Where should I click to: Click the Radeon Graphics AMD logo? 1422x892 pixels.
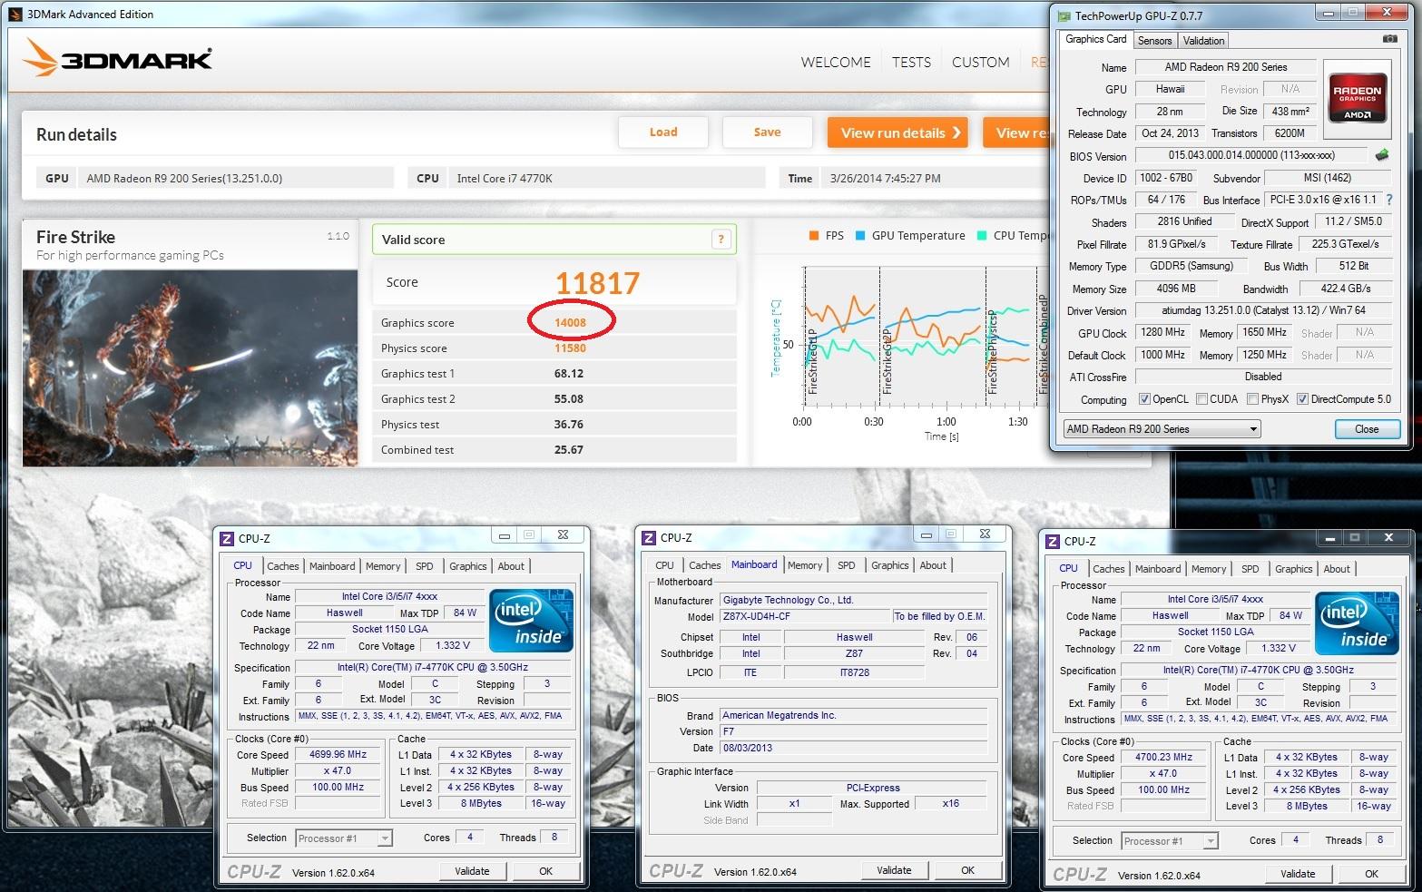click(1357, 98)
